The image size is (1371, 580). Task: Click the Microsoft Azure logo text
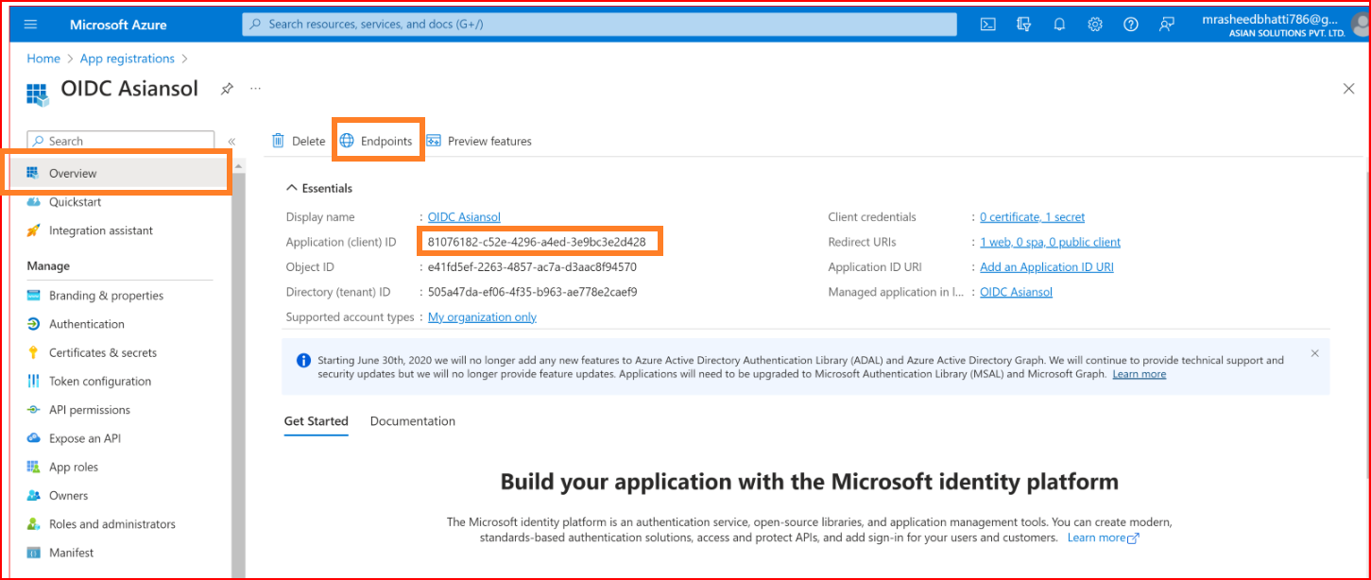[x=118, y=25]
